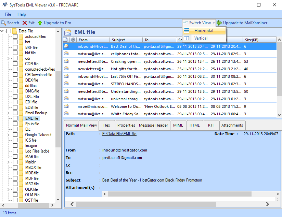Click the envelope icon of universal charg mail
This screenshot has height=217, width=282.
click(x=66, y=99)
